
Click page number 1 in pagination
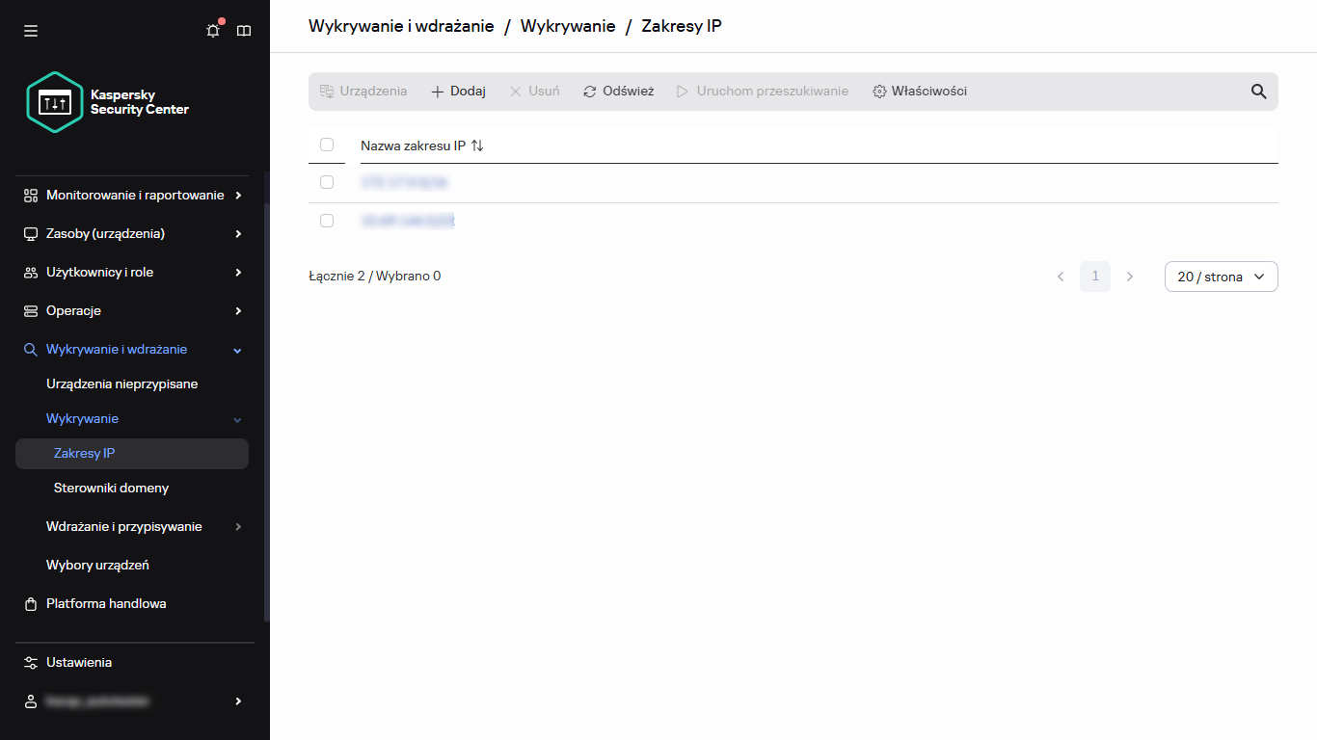(x=1094, y=276)
